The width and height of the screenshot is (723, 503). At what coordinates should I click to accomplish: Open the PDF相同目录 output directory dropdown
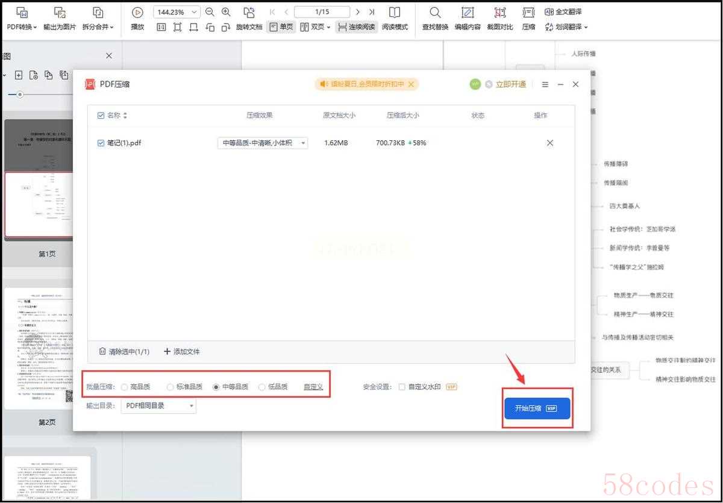[x=159, y=406]
